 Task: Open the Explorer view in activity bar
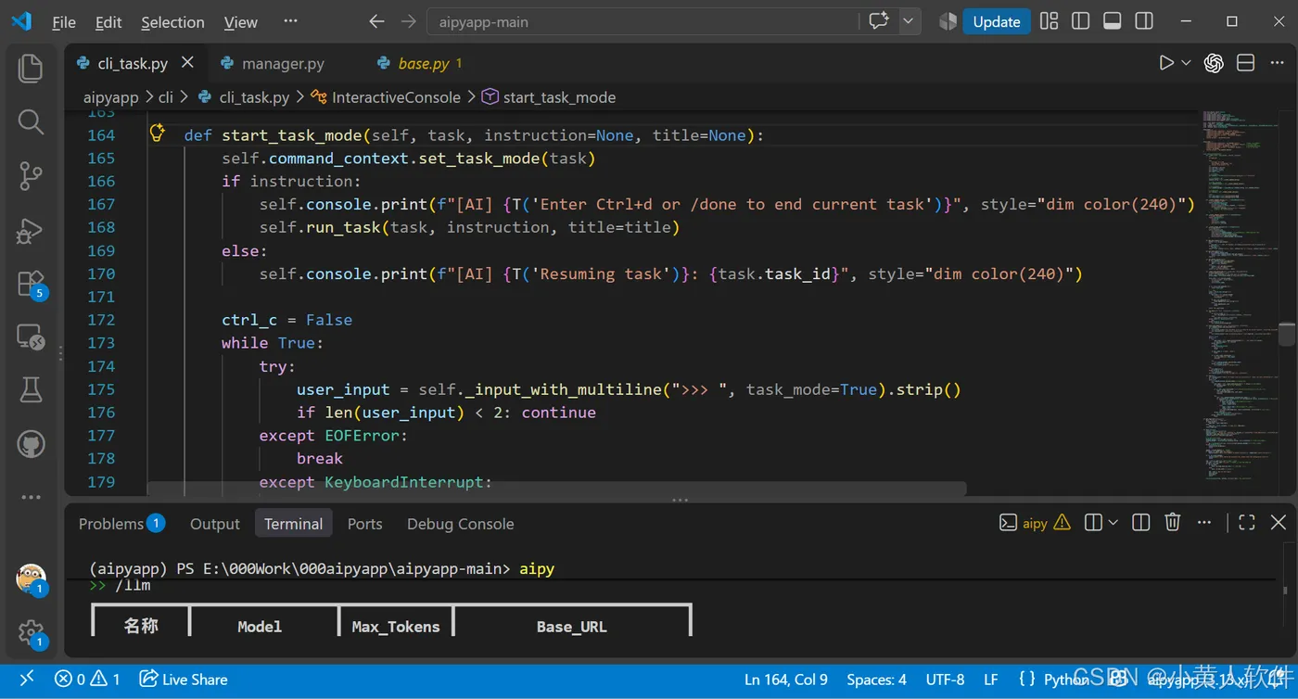[31, 68]
